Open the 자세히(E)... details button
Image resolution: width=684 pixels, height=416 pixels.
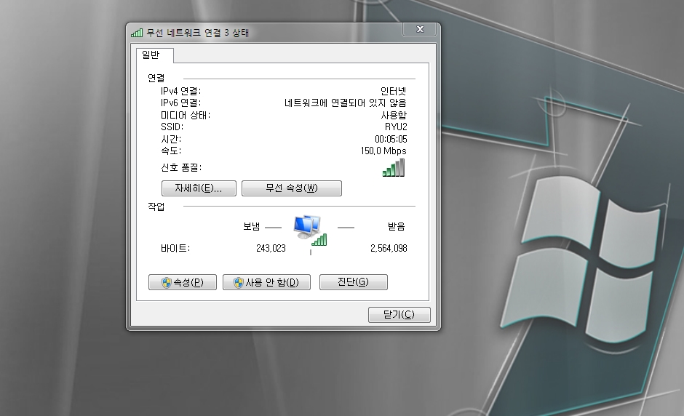pos(199,188)
